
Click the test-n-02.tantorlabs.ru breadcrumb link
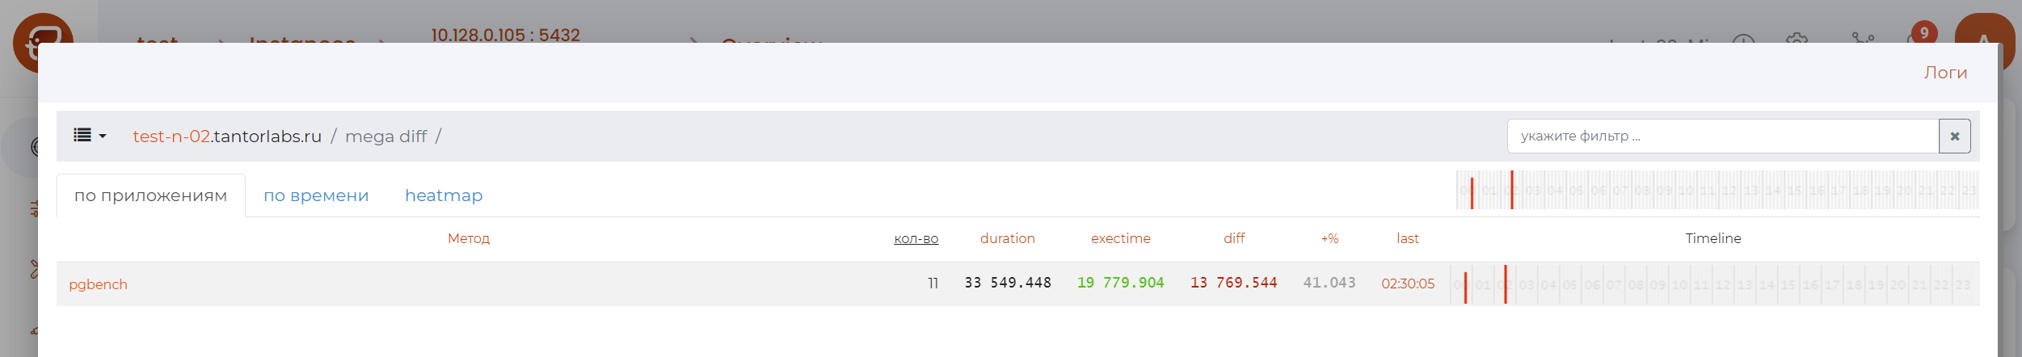(x=227, y=136)
